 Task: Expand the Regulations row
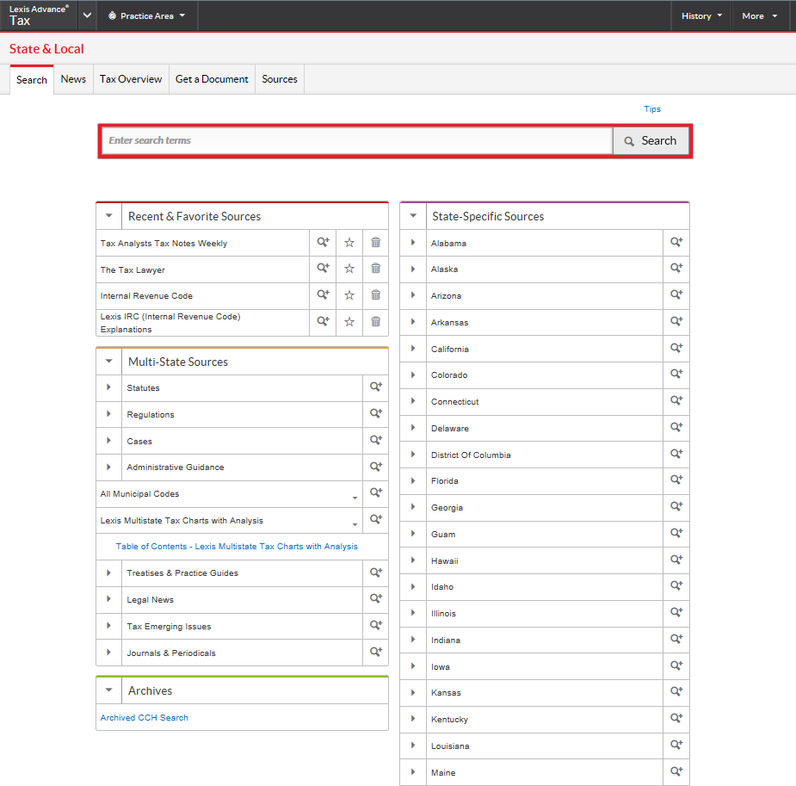(108, 414)
